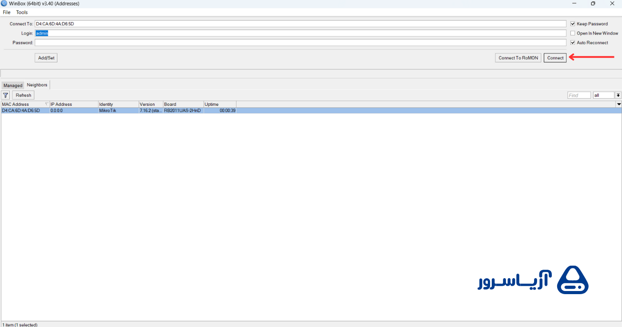Sort by Identity column header
622x327 pixels.
(119, 104)
